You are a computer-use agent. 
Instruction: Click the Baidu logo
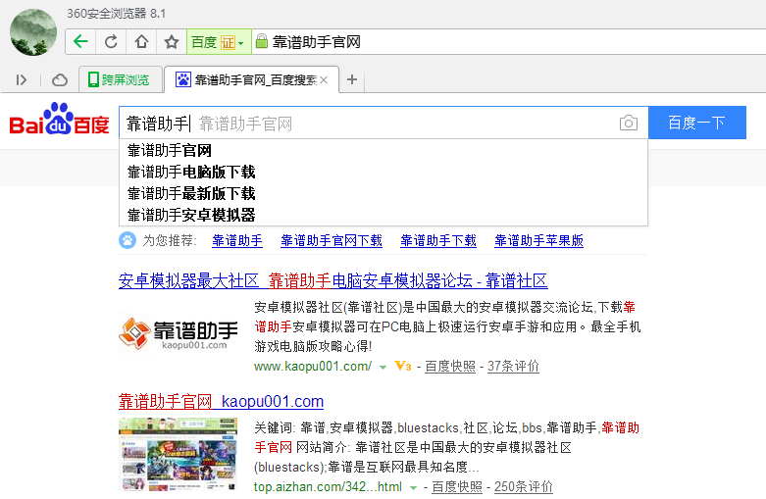(x=59, y=119)
